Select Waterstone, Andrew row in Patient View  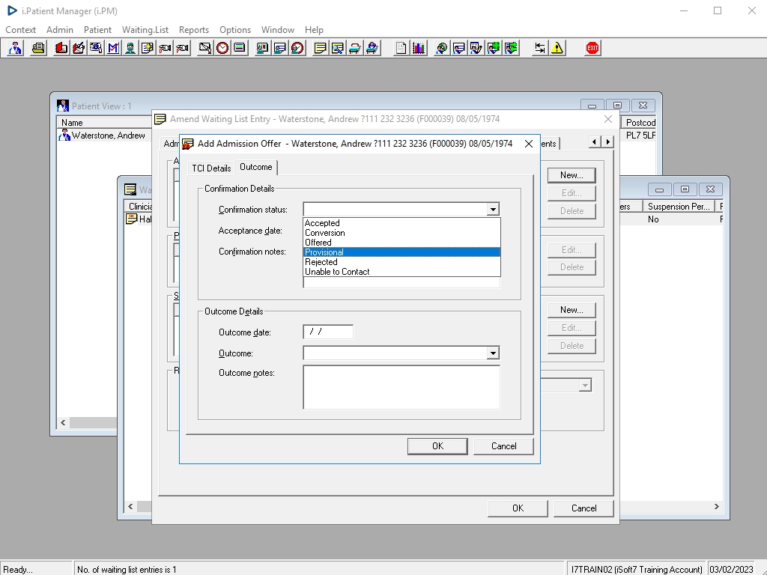(105, 136)
